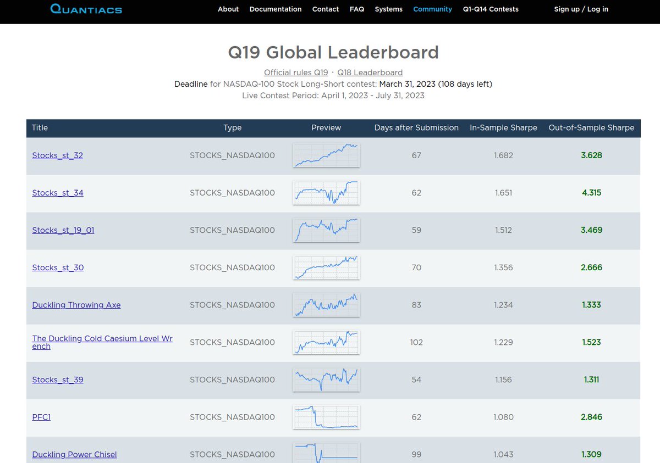The width and height of the screenshot is (660, 463).
Task: Open Q1-Q14 Contests page
Action: pos(491,9)
